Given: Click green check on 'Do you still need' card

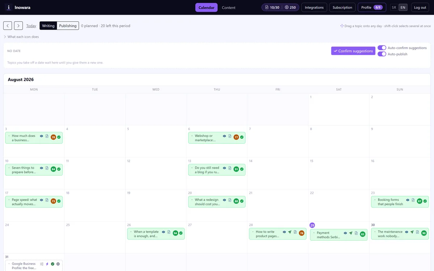Looking at the screenshot, I should (242, 169).
